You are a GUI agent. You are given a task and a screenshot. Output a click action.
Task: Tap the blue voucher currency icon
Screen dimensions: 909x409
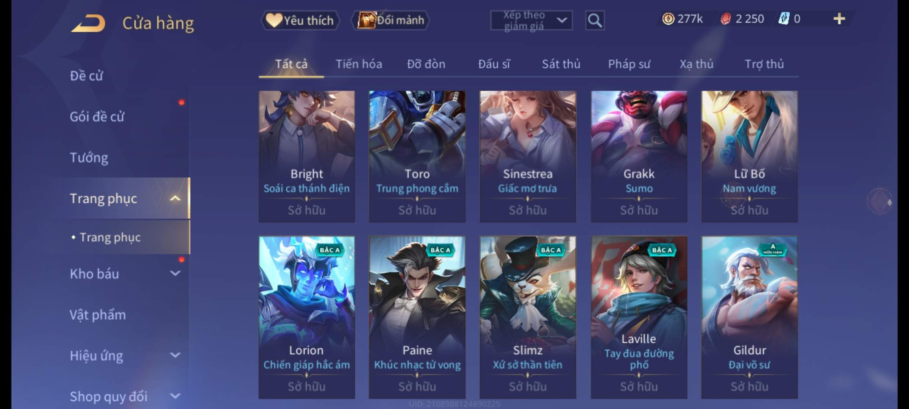pos(784,19)
